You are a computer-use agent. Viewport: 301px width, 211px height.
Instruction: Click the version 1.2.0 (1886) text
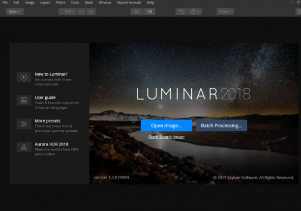(x=111, y=177)
